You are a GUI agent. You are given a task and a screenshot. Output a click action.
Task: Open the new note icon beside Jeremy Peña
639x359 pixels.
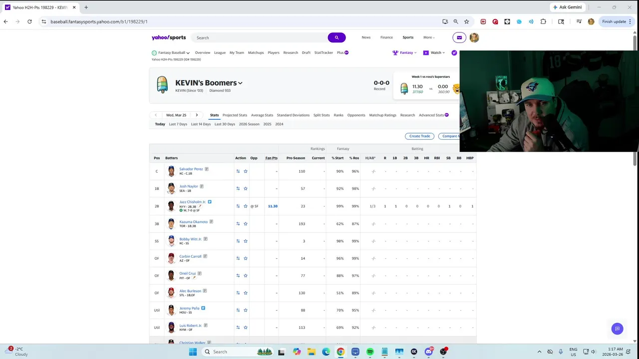(x=203, y=308)
